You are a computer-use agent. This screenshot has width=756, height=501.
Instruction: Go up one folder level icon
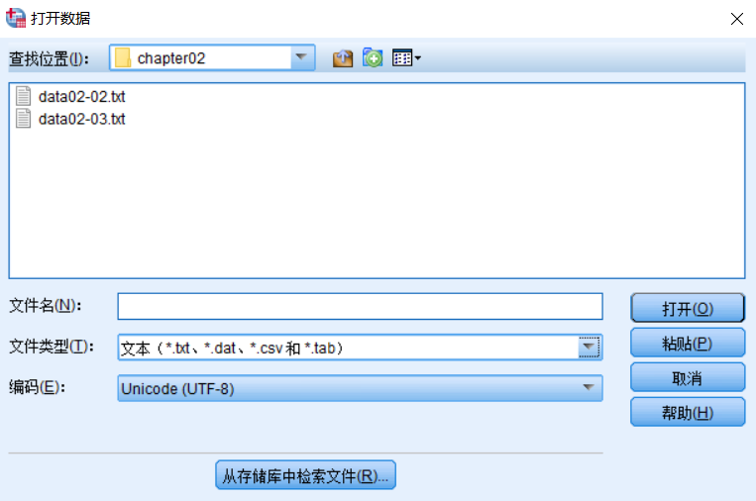pyautogui.click(x=343, y=58)
